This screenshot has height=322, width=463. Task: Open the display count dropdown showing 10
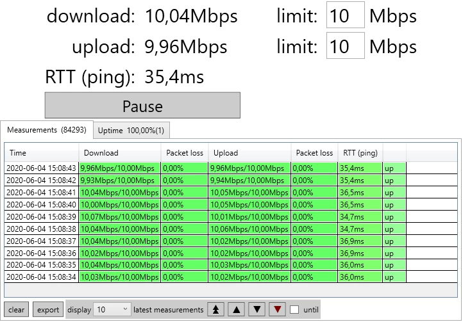(x=112, y=310)
